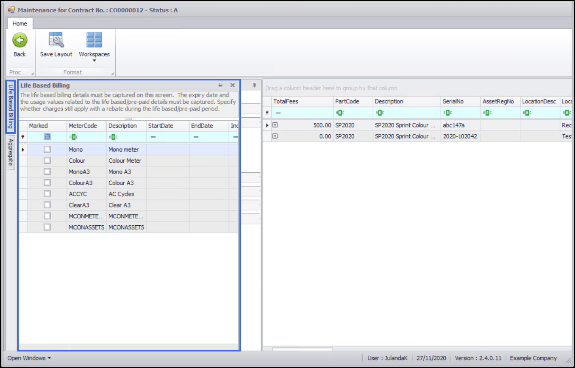The image size is (575, 368).
Task: Tick the Marked checkbox for Mono meter
Action: (x=47, y=149)
